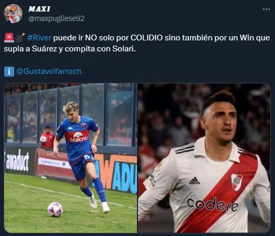Click the tweet text mentioning COLIDIO

coord(137,43)
